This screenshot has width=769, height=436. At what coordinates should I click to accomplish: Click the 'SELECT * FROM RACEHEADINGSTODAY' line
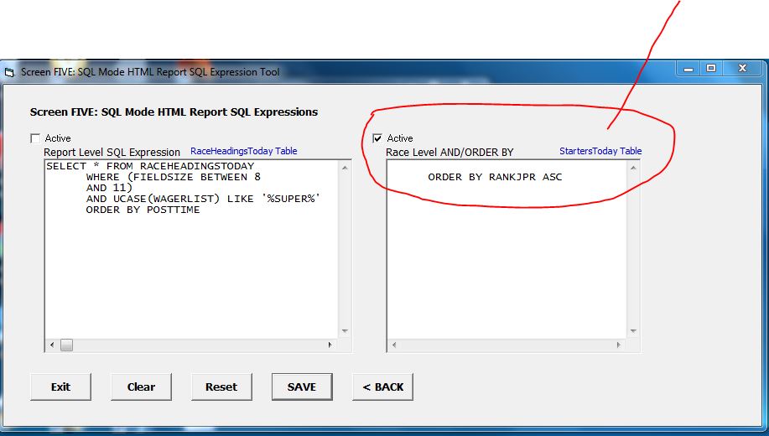click(150, 166)
